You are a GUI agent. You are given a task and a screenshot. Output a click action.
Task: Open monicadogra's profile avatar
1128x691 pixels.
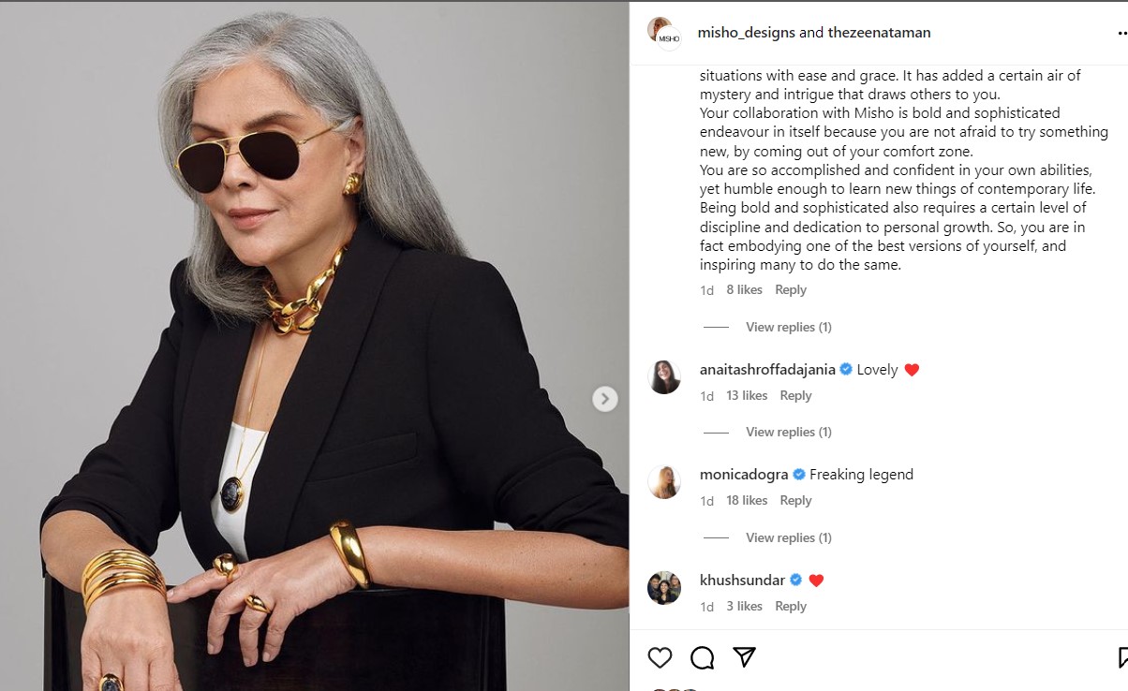tap(664, 481)
